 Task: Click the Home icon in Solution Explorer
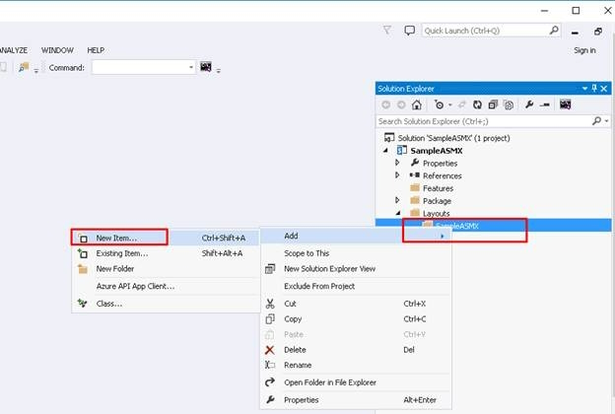pyautogui.click(x=417, y=104)
